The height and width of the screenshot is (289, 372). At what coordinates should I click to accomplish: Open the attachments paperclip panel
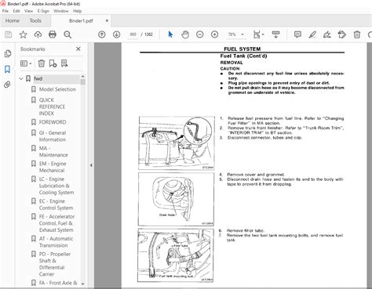[8, 85]
